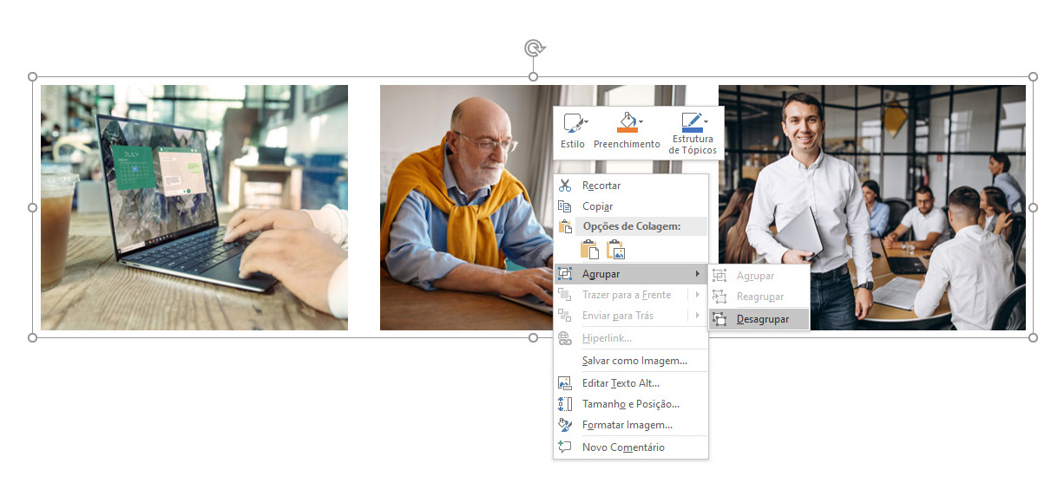Choose the Hiperlink... menu entry

pos(631,338)
